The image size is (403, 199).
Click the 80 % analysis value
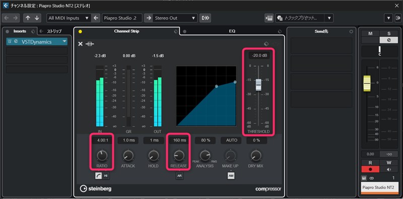(x=205, y=141)
